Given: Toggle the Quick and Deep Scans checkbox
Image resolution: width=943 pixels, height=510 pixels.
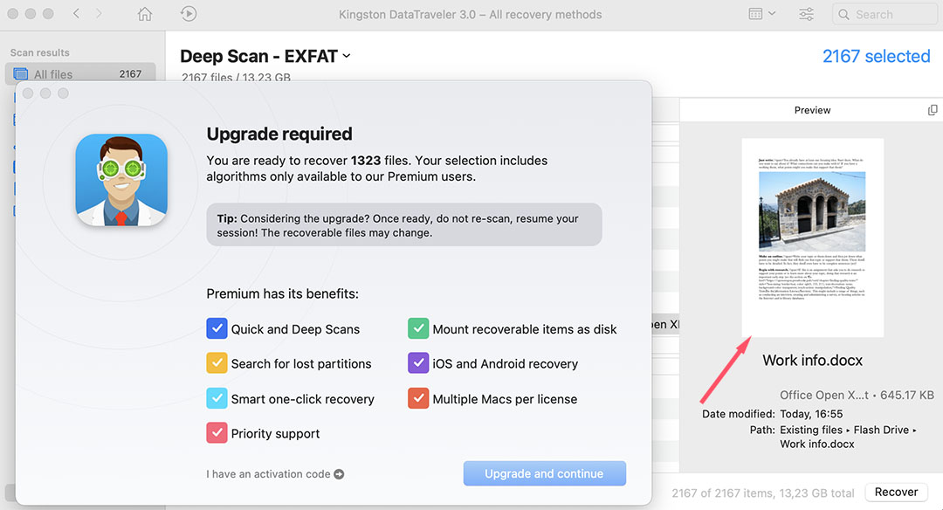Looking at the screenshot, I should tap(217, 329).
